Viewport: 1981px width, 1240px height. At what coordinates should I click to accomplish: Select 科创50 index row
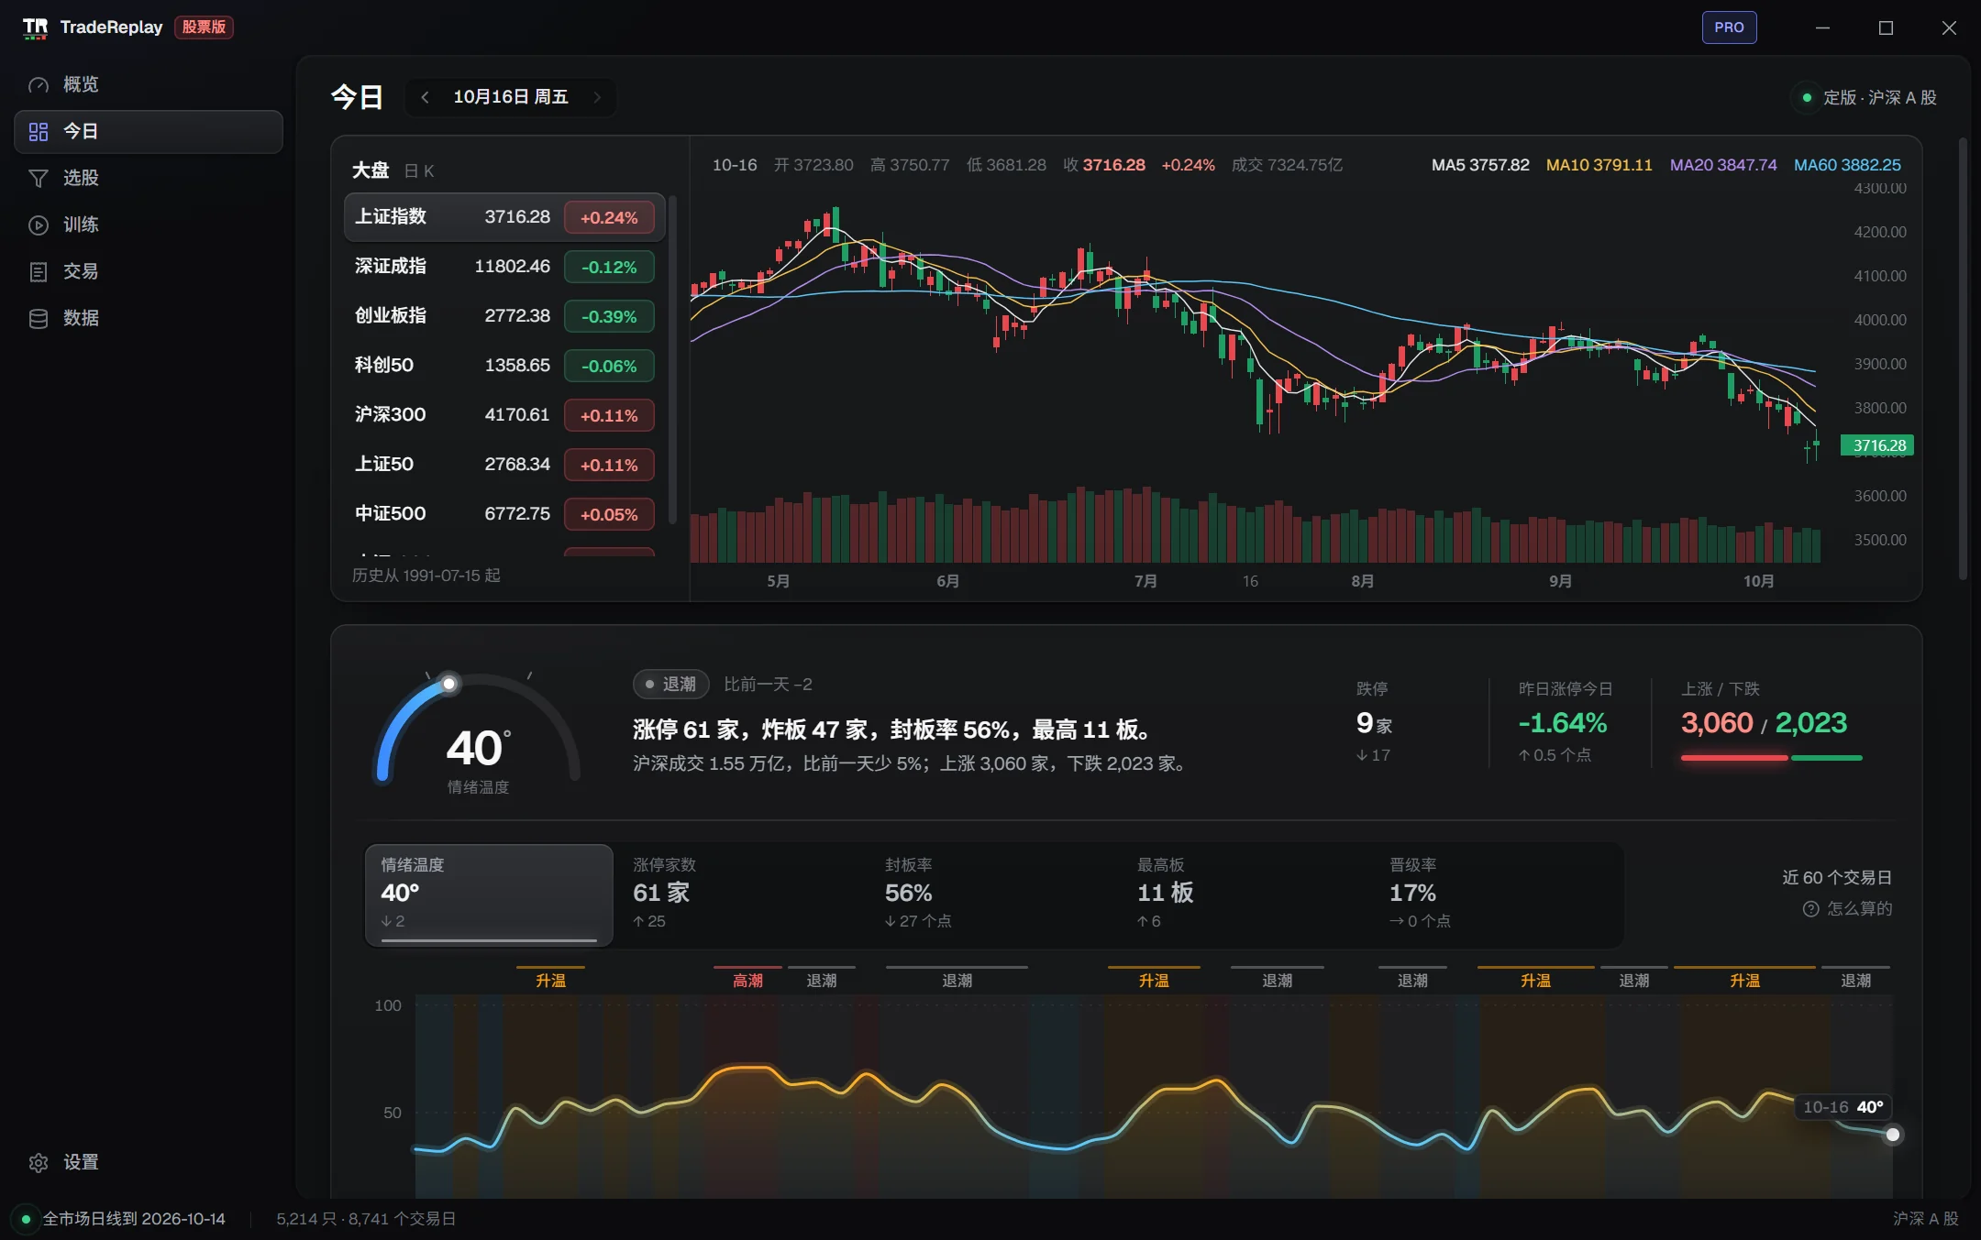coord(504,366)
